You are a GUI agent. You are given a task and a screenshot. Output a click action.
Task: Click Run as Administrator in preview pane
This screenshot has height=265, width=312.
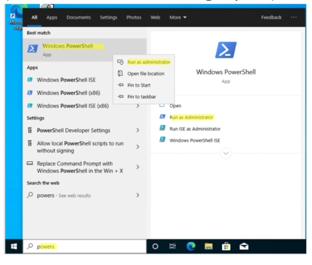[191, 117]
